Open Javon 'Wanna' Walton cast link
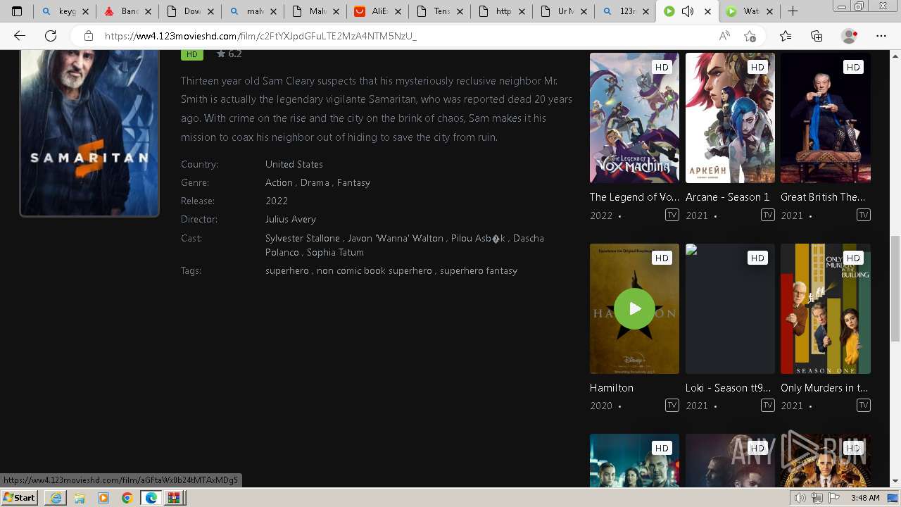Viewport: 901px width, 507px height. [x=396, y=238]
